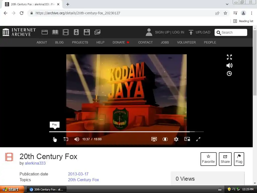Open the PROJECTS menu item
The width and height of the screenshot is (257, 193).
pos(80,42)
